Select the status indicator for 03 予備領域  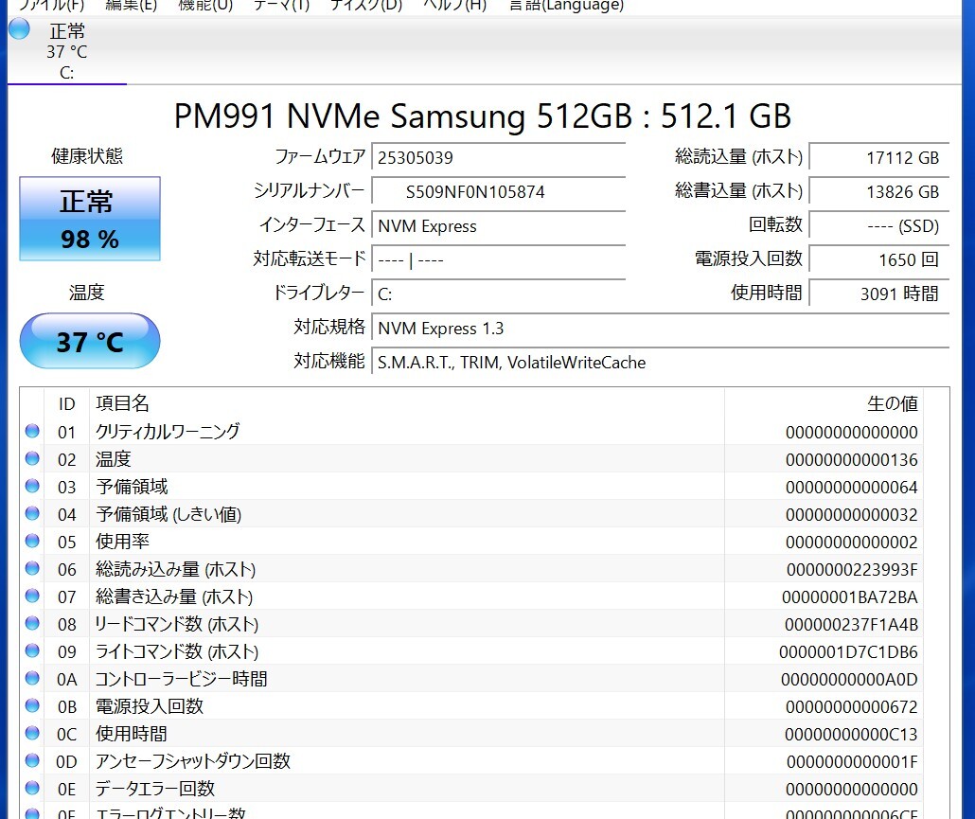(32, 486)
